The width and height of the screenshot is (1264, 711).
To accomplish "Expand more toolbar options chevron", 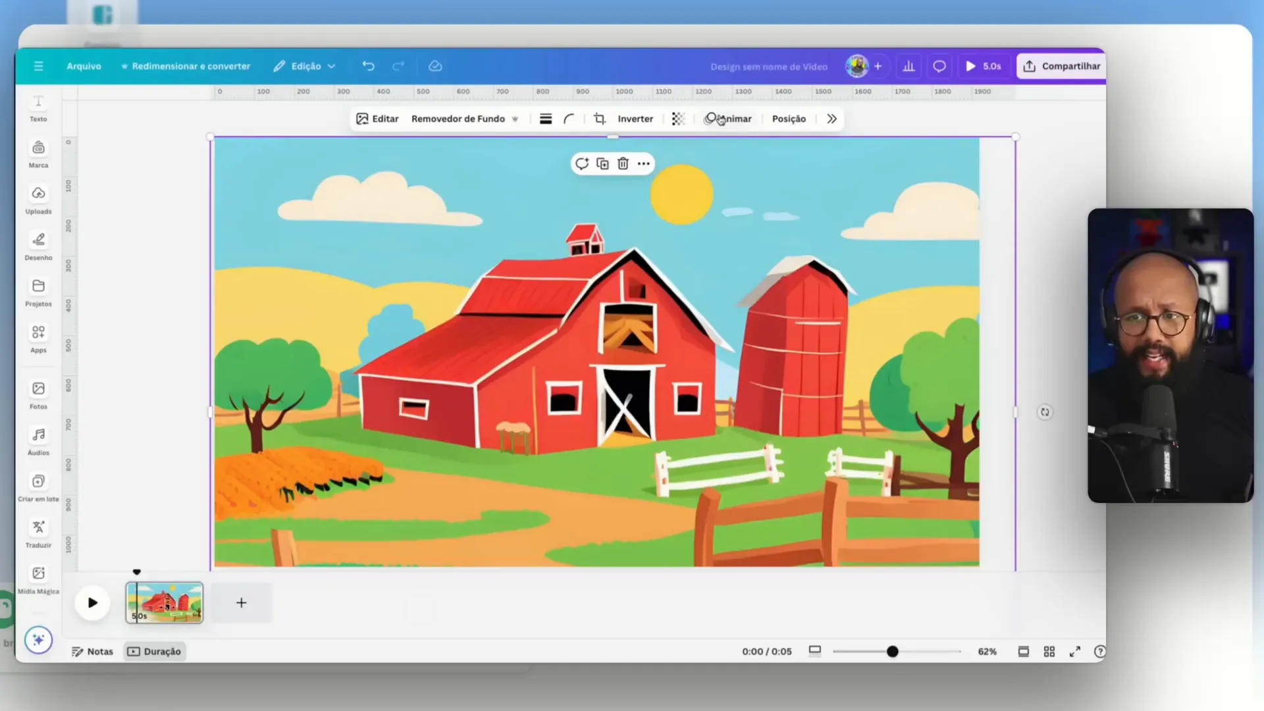I will [832, 118].
